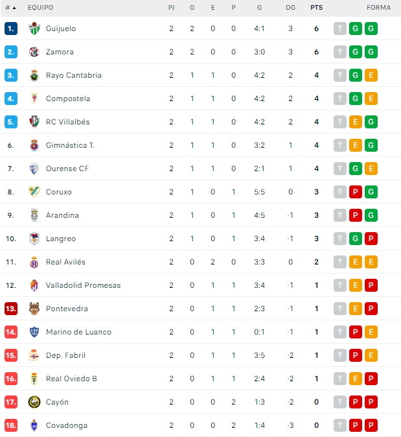Click the Coruxo team crest icon

click(34, 192)
